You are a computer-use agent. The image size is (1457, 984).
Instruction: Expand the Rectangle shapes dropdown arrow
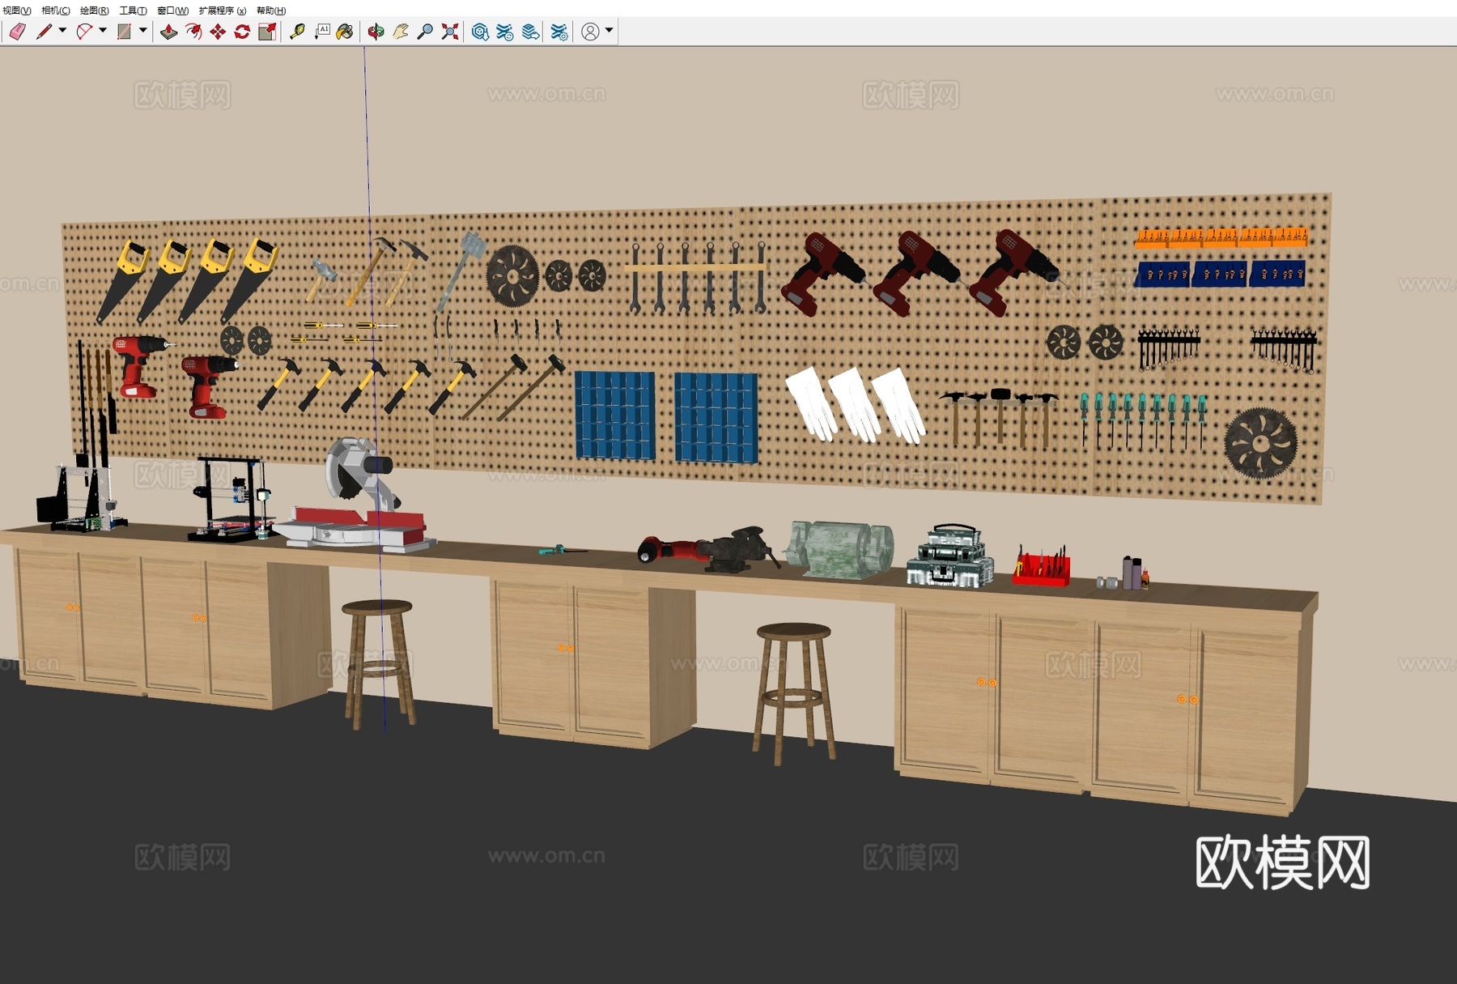(143, 31)
